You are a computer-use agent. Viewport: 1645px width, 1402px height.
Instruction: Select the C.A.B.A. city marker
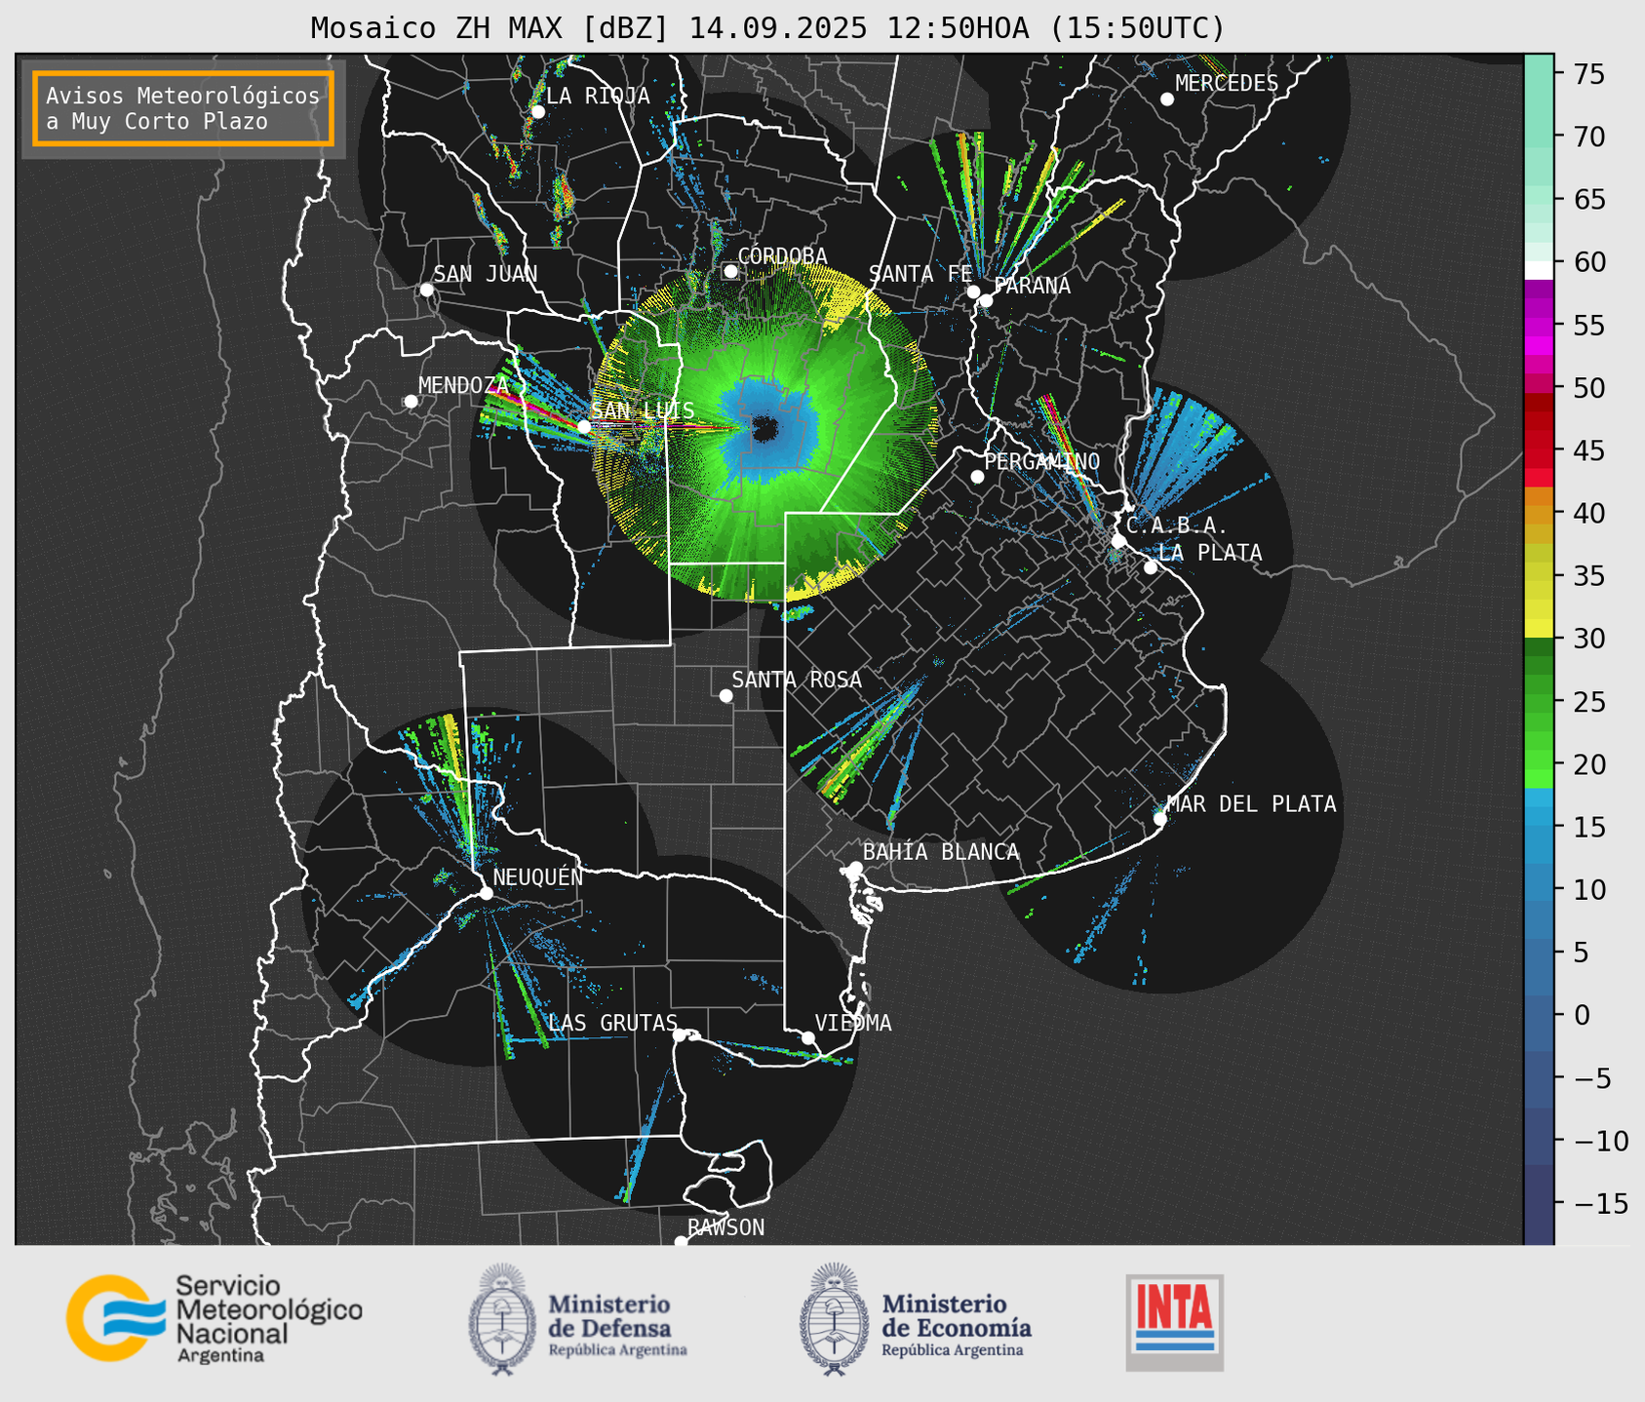click(x=1118, y=541)
